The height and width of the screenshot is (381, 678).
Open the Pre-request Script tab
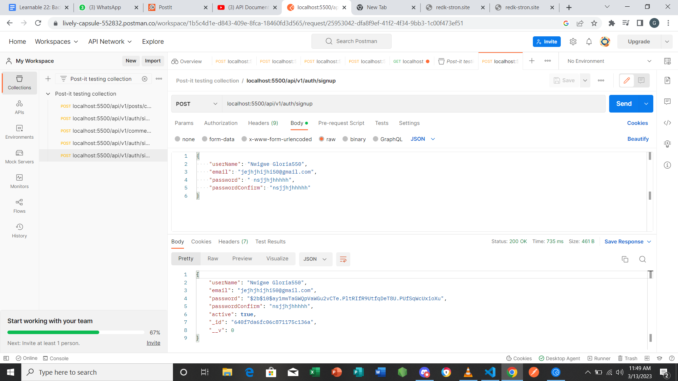click(341, 123)
